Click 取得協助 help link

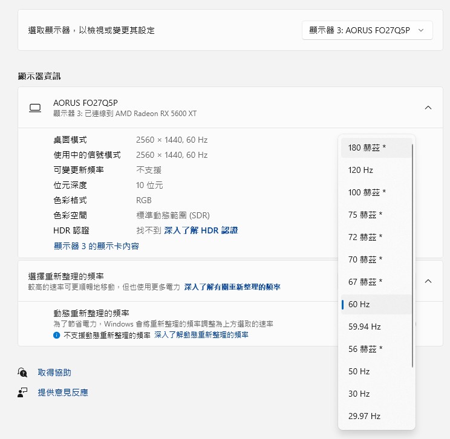click(x=54, y=372)
